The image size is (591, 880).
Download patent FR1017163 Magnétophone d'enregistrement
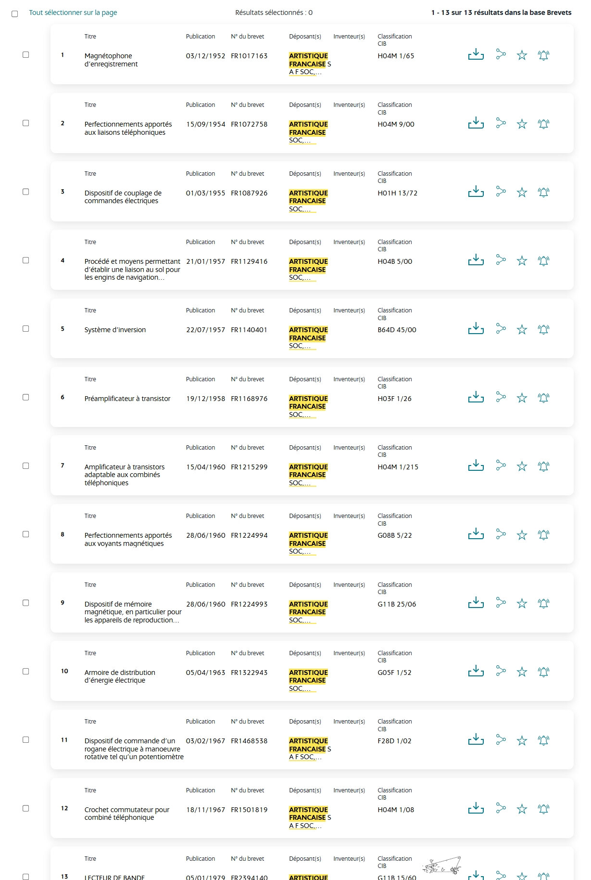[476, 54]
